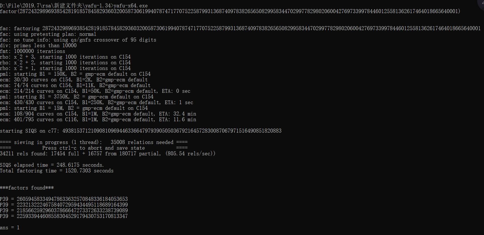The height and width of the screenshot is (235, 484).
Task: Click the first P39 factor starting with 2605
Action: (x=72, y=199)
